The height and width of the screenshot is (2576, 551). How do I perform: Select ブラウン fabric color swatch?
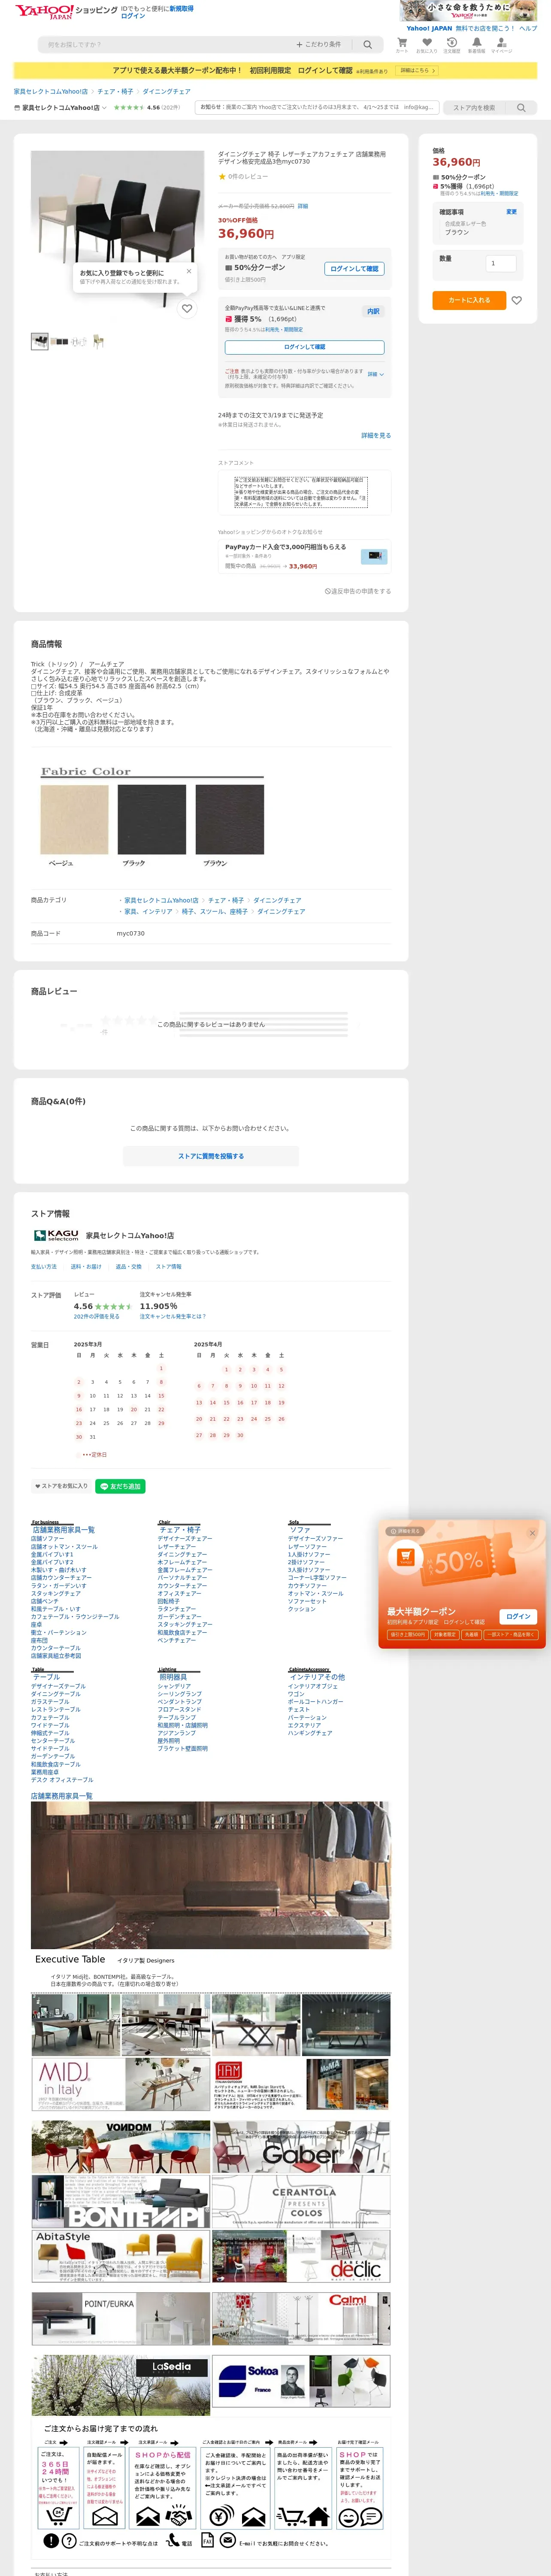(230, 819)
